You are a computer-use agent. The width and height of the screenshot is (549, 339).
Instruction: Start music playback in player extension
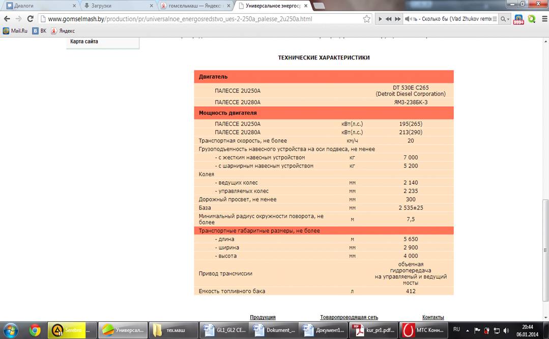(x=380, y=19)
